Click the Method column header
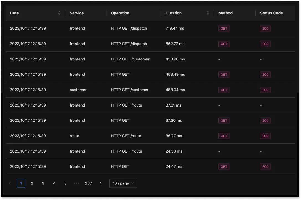This screenshot has height=200, width=301. click(235, 13)
